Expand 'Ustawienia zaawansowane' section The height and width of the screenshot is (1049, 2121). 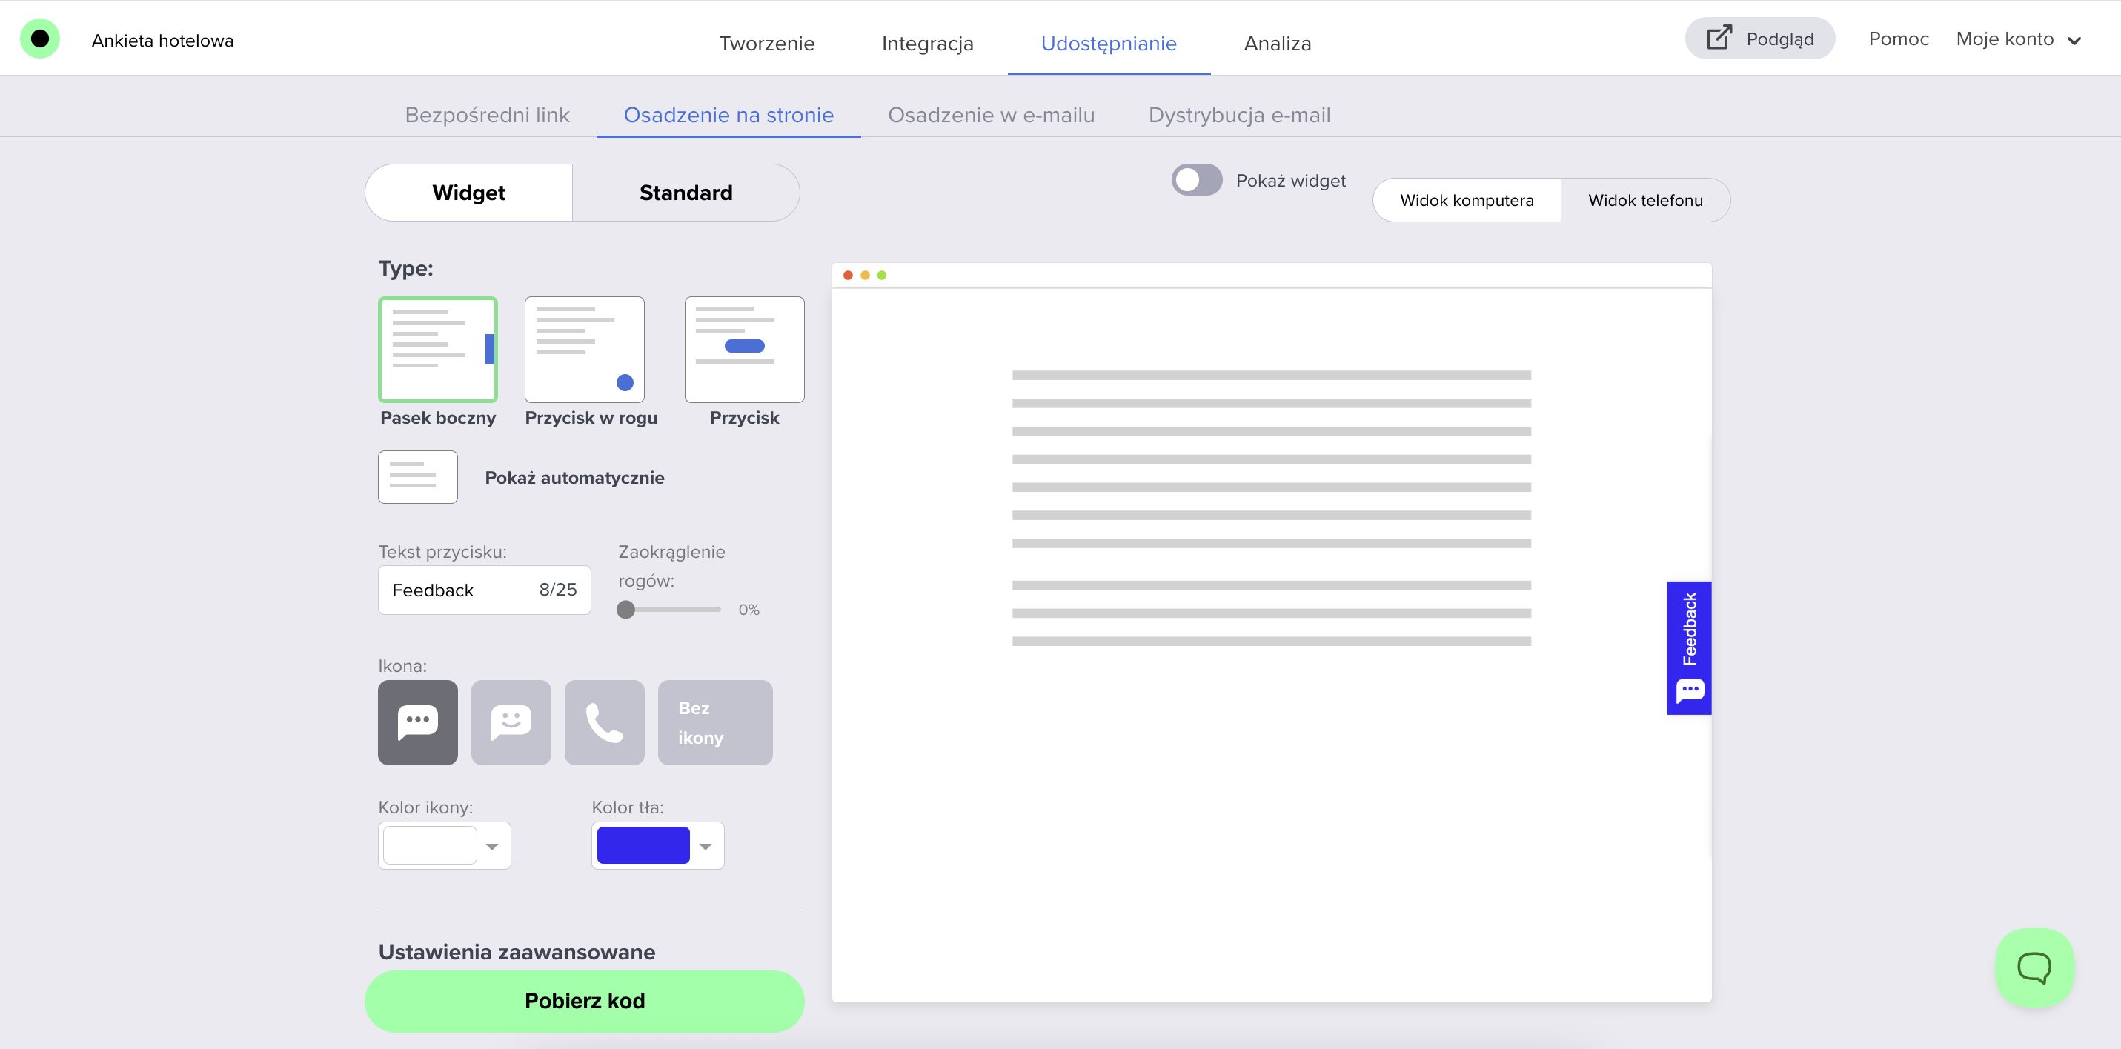click(x=517, y=952)
